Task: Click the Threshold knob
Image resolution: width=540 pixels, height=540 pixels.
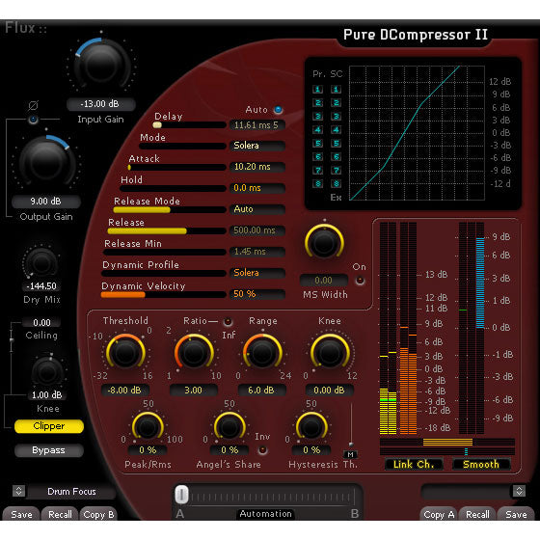Action: pyautogui.click(x=125, y=353)
